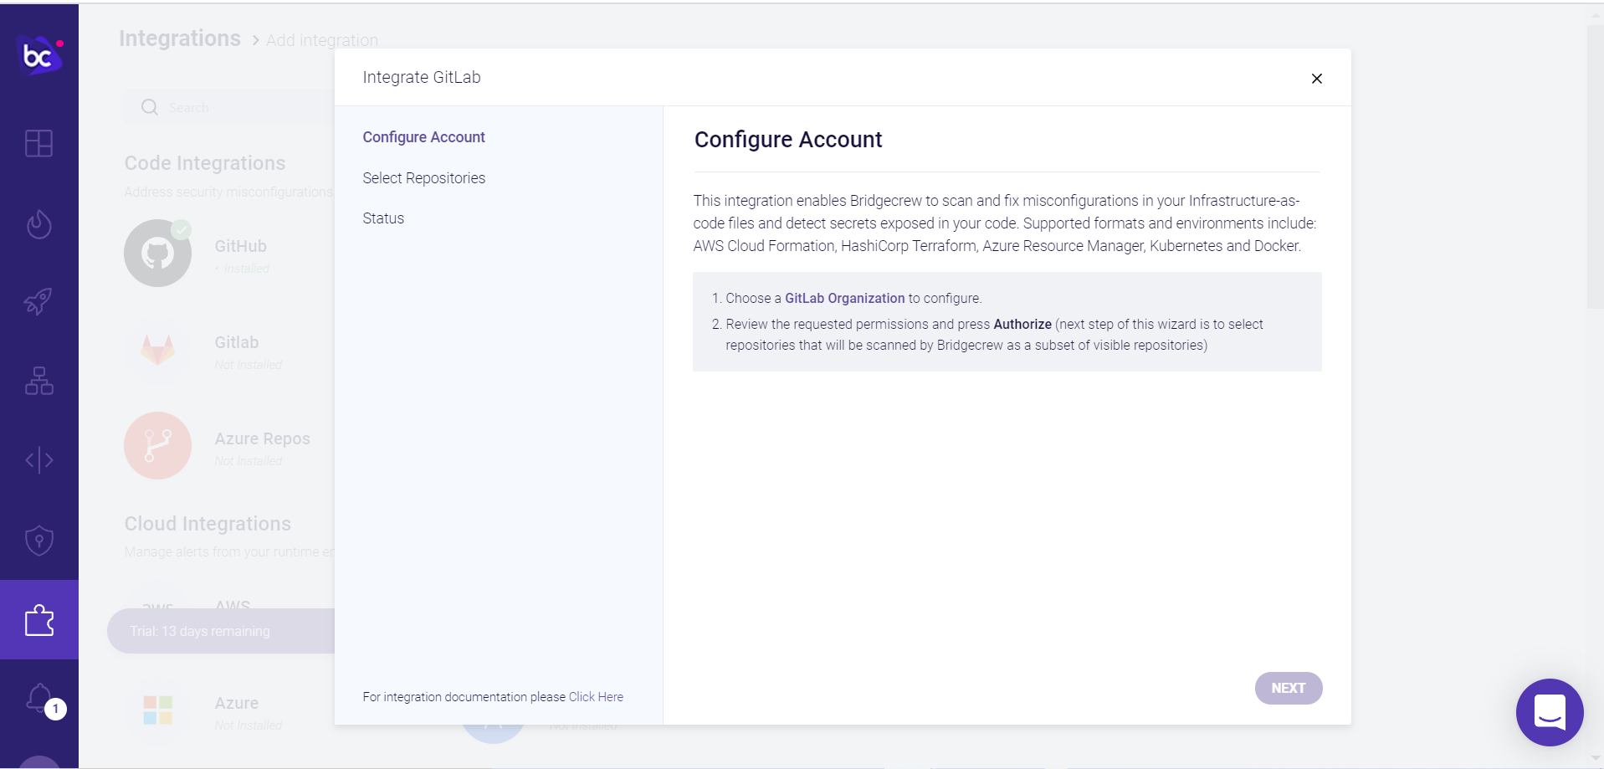This screenshot has width=1604, height=769.
Task: Click the Azure integration name
Action: pyautogui.click(x=237, y=703)
